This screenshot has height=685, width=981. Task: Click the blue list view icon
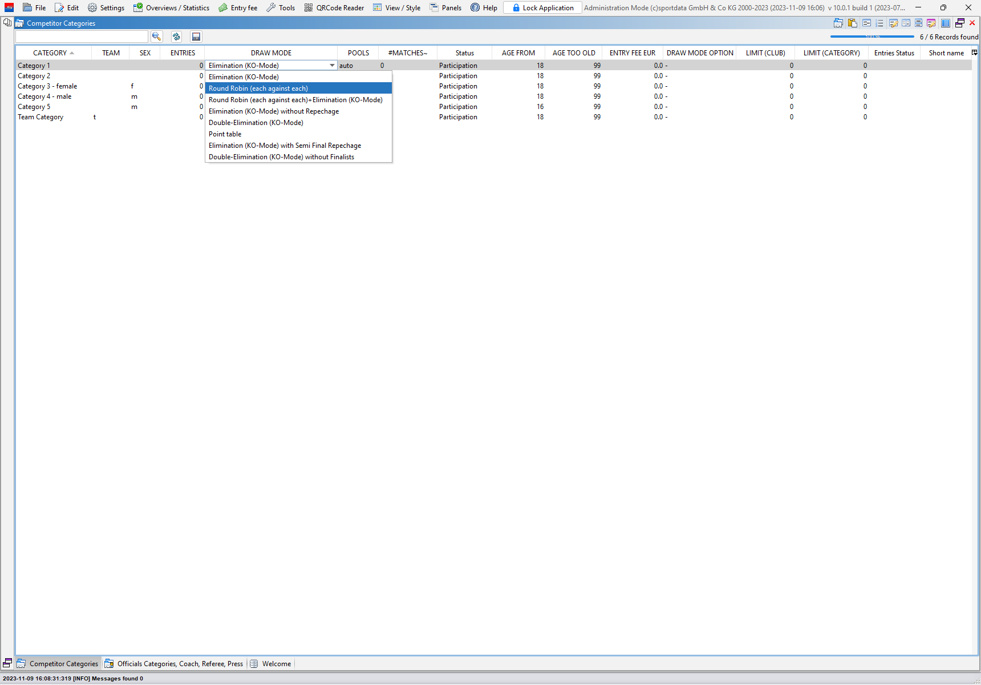[945, 23]
